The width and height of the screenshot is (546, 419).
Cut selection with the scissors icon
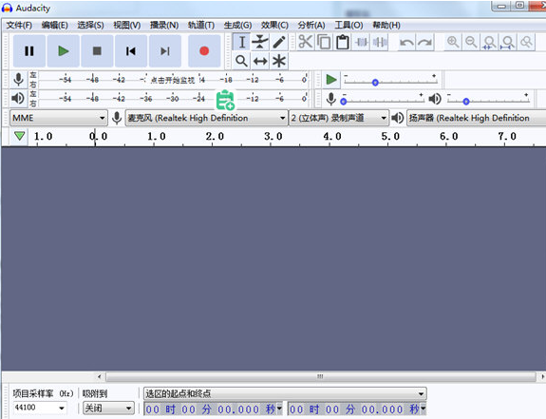(x=306, y=42)
